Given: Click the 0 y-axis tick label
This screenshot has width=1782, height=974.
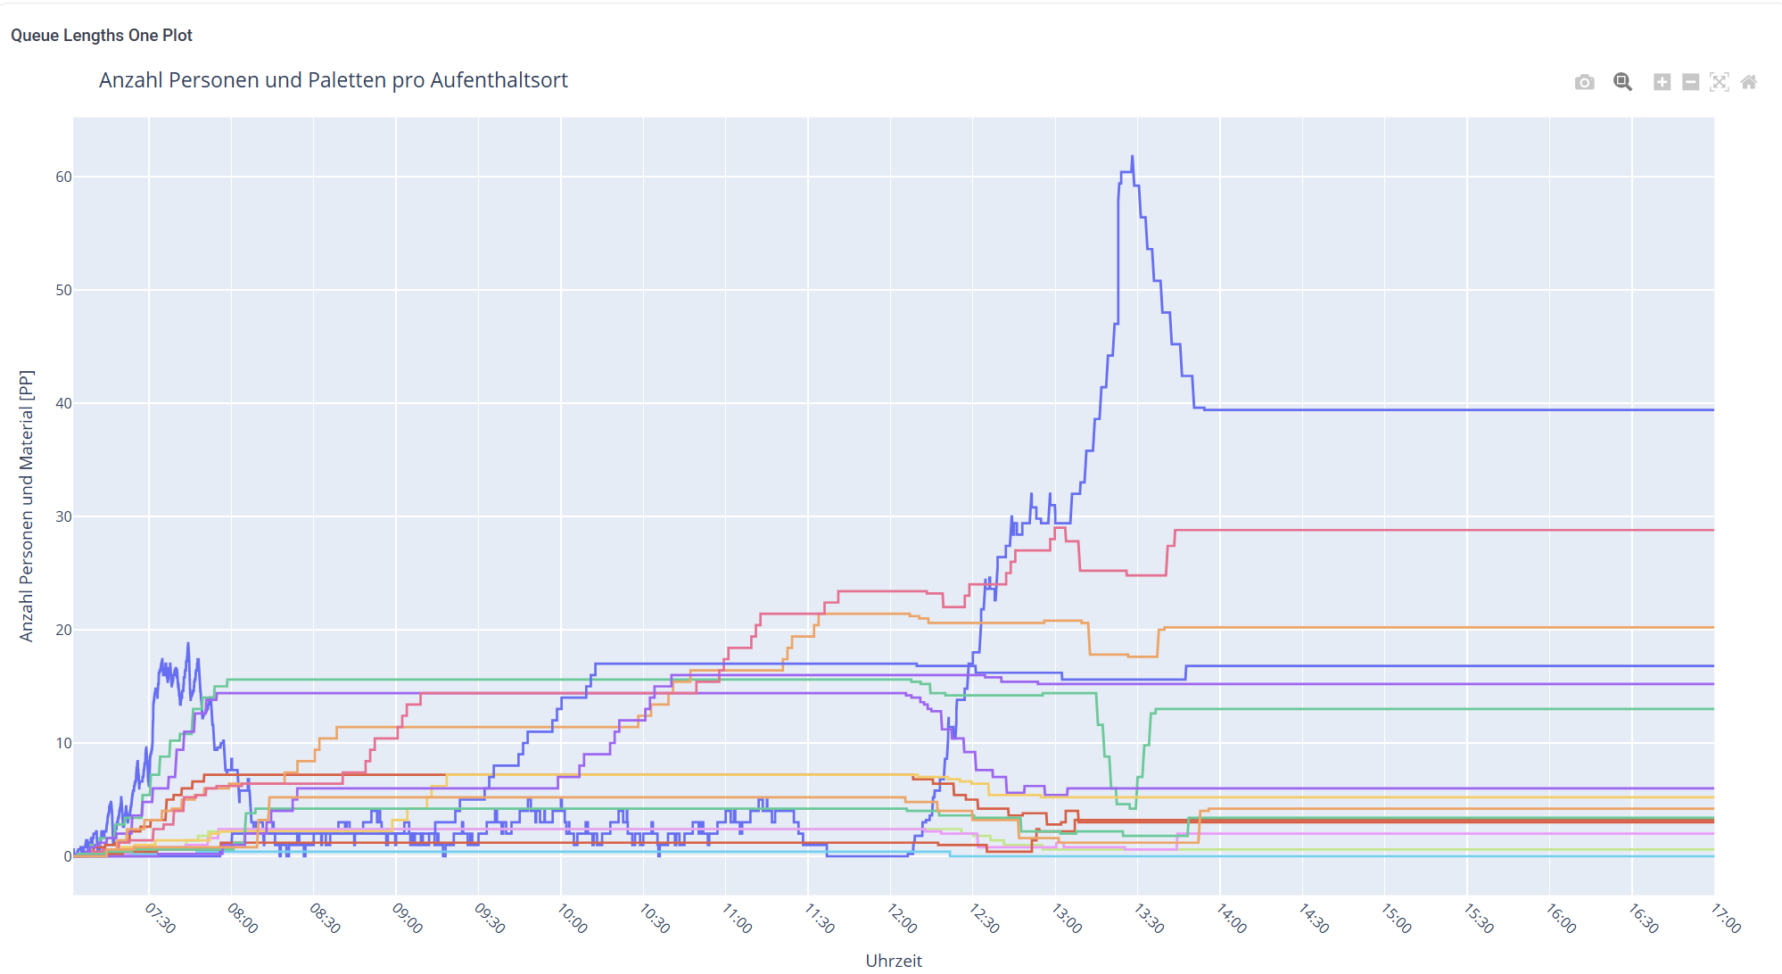Looking at the screenshot, I should coord(68,856).
